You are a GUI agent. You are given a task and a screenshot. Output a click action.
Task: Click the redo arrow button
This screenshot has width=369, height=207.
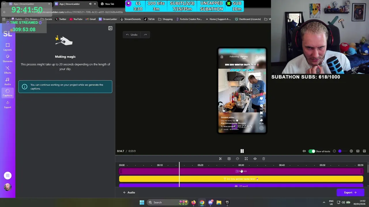tap(145, 35)
